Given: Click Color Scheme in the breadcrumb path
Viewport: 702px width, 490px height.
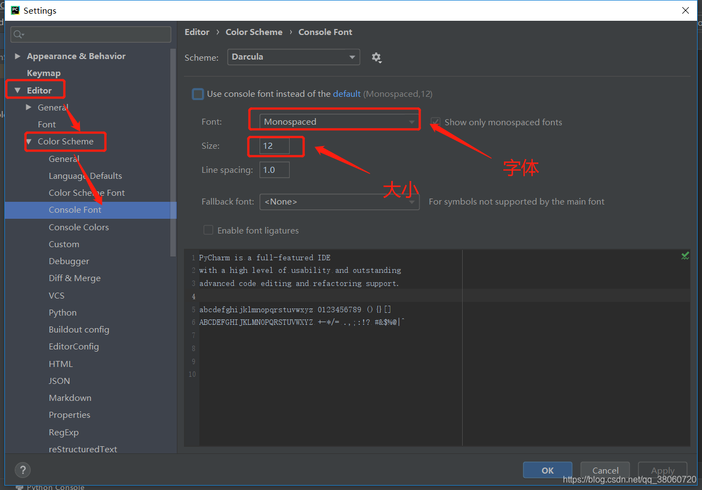Looking at the screenshot, I should coord(254,32).
